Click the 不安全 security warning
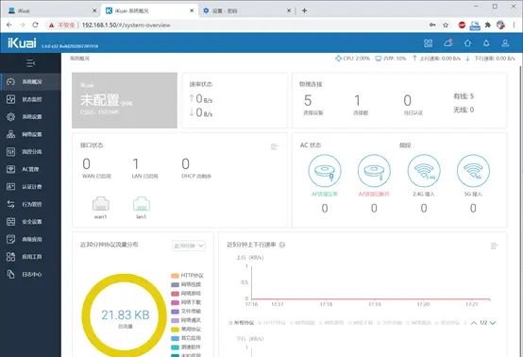This screenshot has height=357, width=523. (62, 25)
